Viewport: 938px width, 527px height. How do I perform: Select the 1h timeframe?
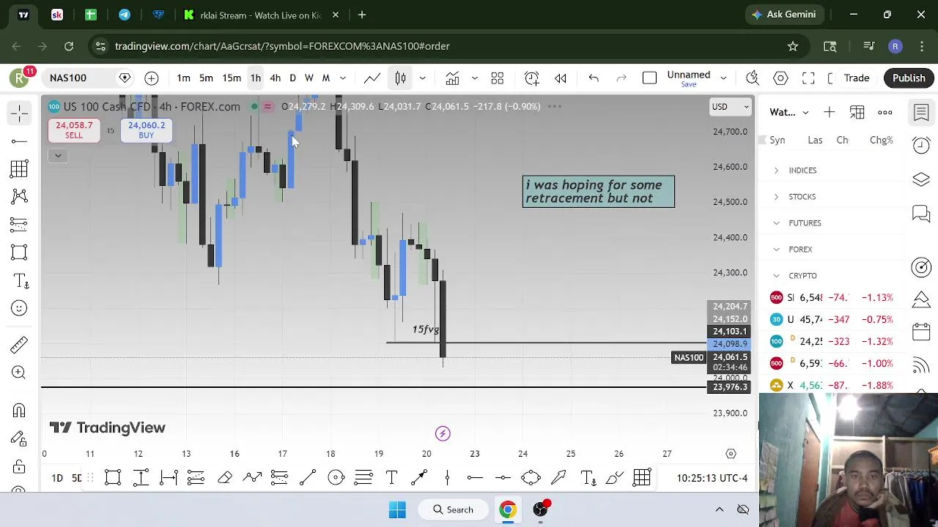(255, 78)
